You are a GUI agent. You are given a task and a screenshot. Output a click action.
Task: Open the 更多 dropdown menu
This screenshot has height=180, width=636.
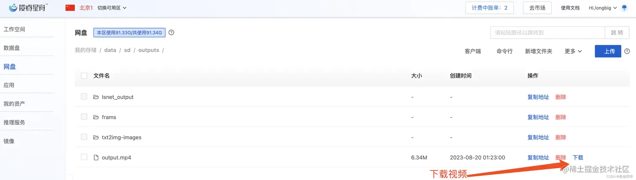[x=573, y=51]
